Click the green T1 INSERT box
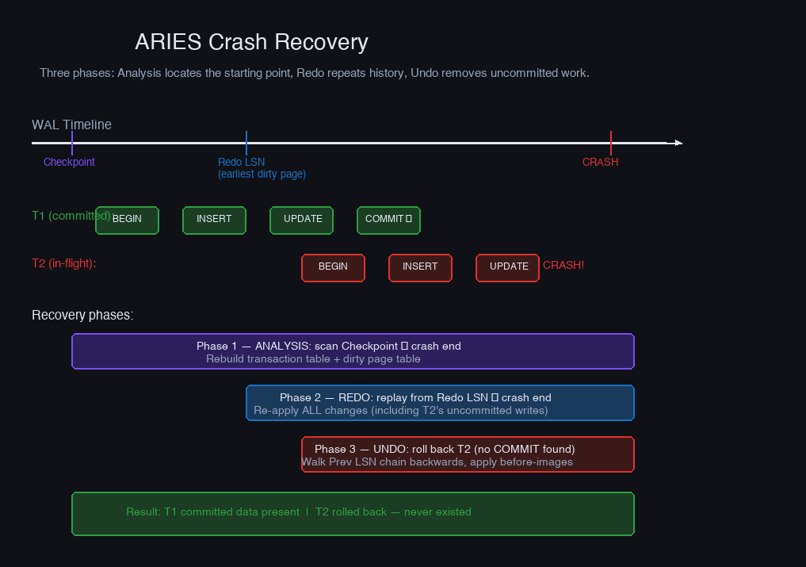The image size is (806, 567). [214, 220]
